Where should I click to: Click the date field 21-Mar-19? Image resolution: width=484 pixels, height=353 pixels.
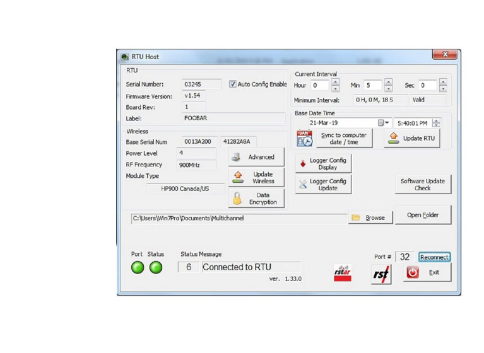(x=350, y=123)
